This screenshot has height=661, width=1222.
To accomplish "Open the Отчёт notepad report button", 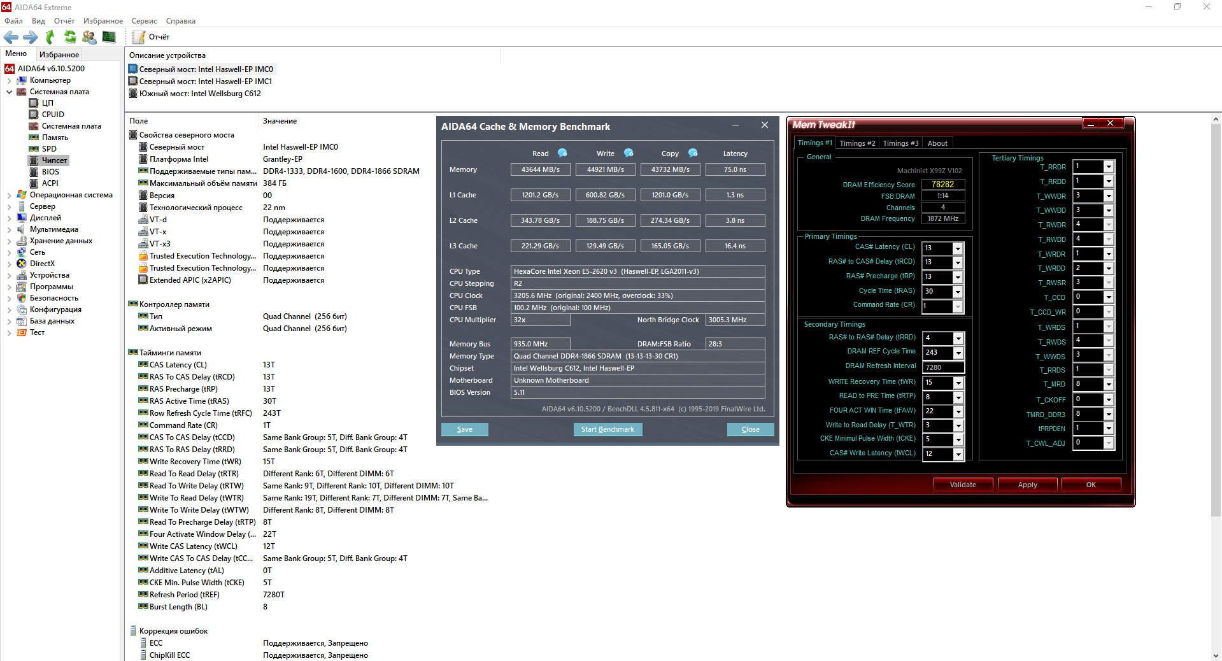I will (151, 37).
